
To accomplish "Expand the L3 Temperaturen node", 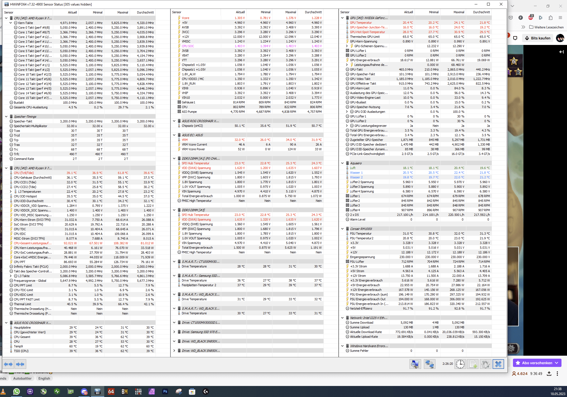I will (11, 192).
